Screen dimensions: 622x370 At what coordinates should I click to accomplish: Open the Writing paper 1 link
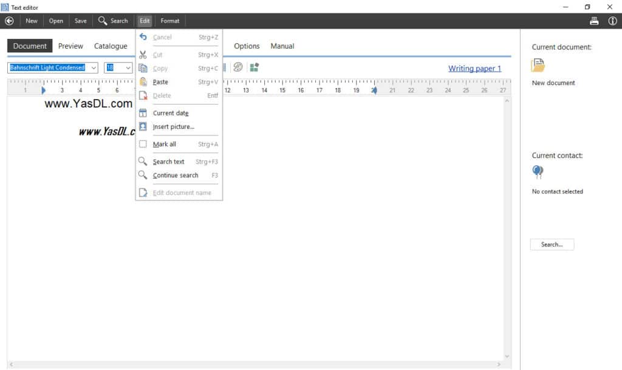click(x=475, y=69)
